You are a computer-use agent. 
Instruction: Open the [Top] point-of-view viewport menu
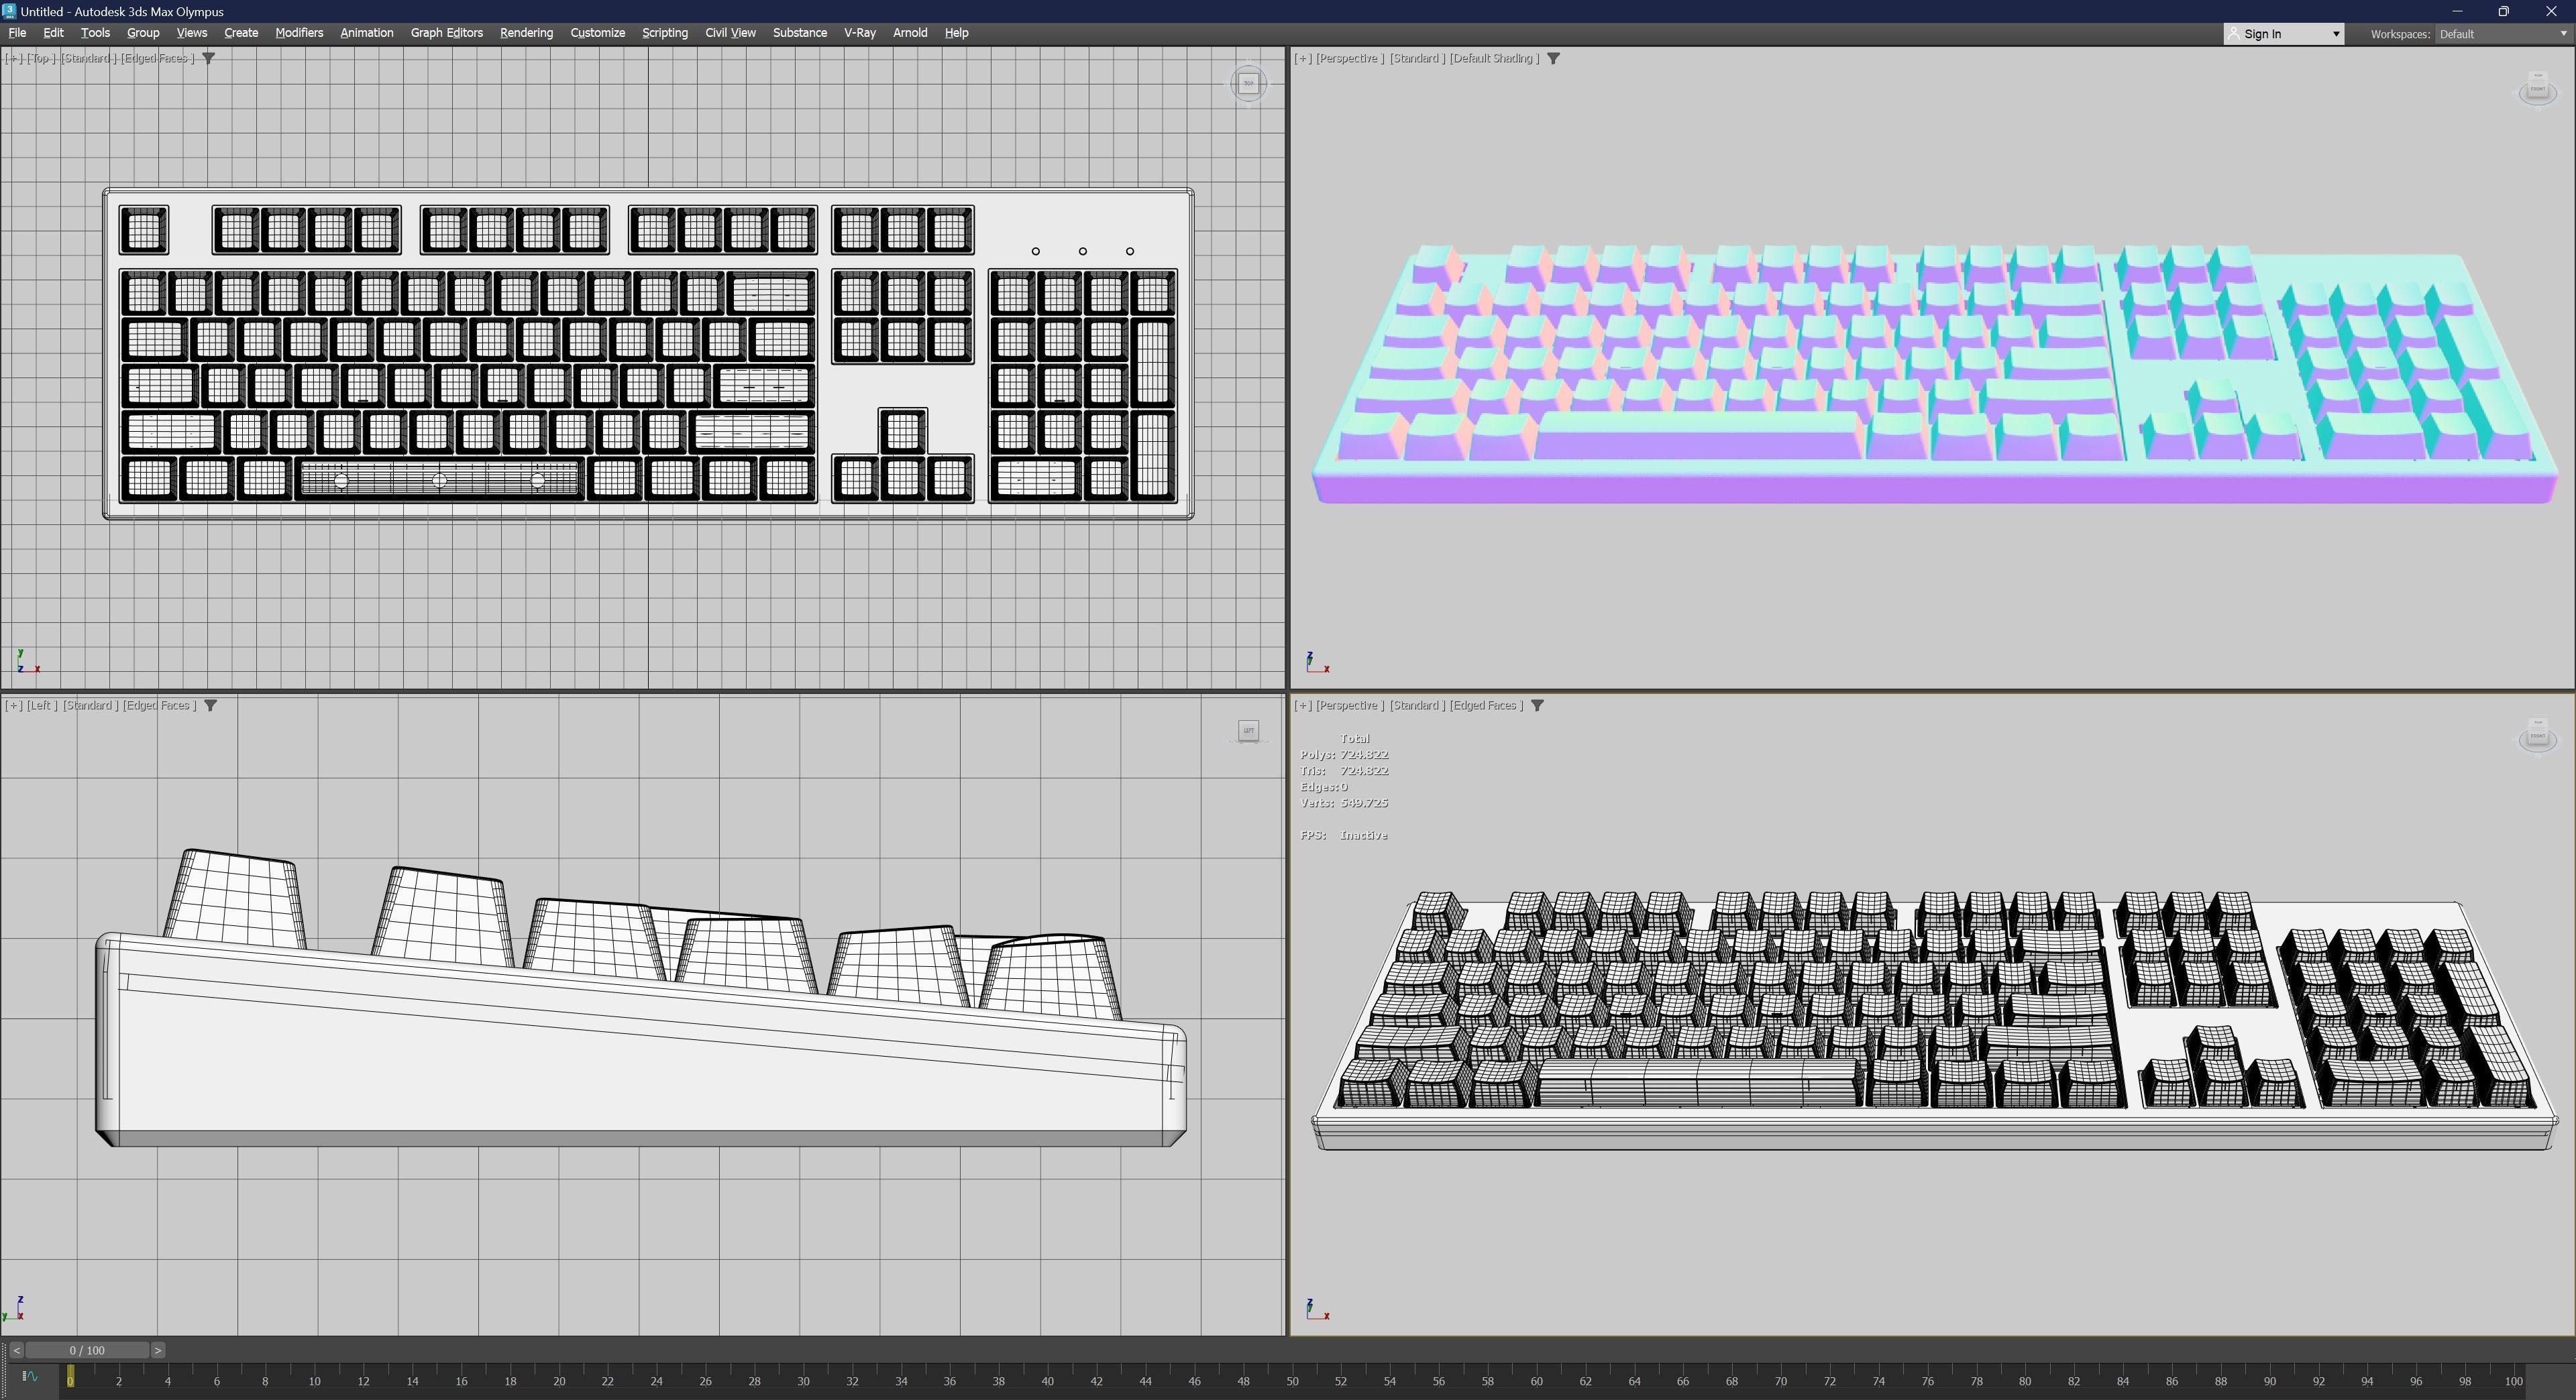point(41,58)
